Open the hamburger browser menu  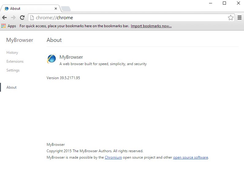tap(240, 18)
